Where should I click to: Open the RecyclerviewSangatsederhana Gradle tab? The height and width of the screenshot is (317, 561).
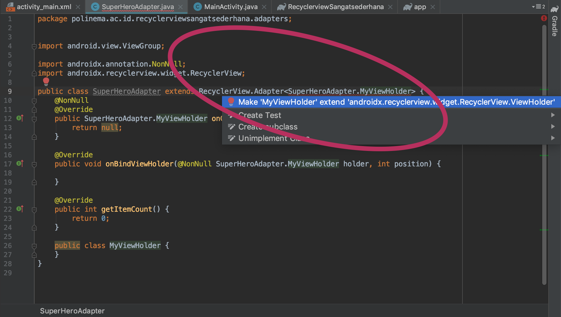coord(335,7)
